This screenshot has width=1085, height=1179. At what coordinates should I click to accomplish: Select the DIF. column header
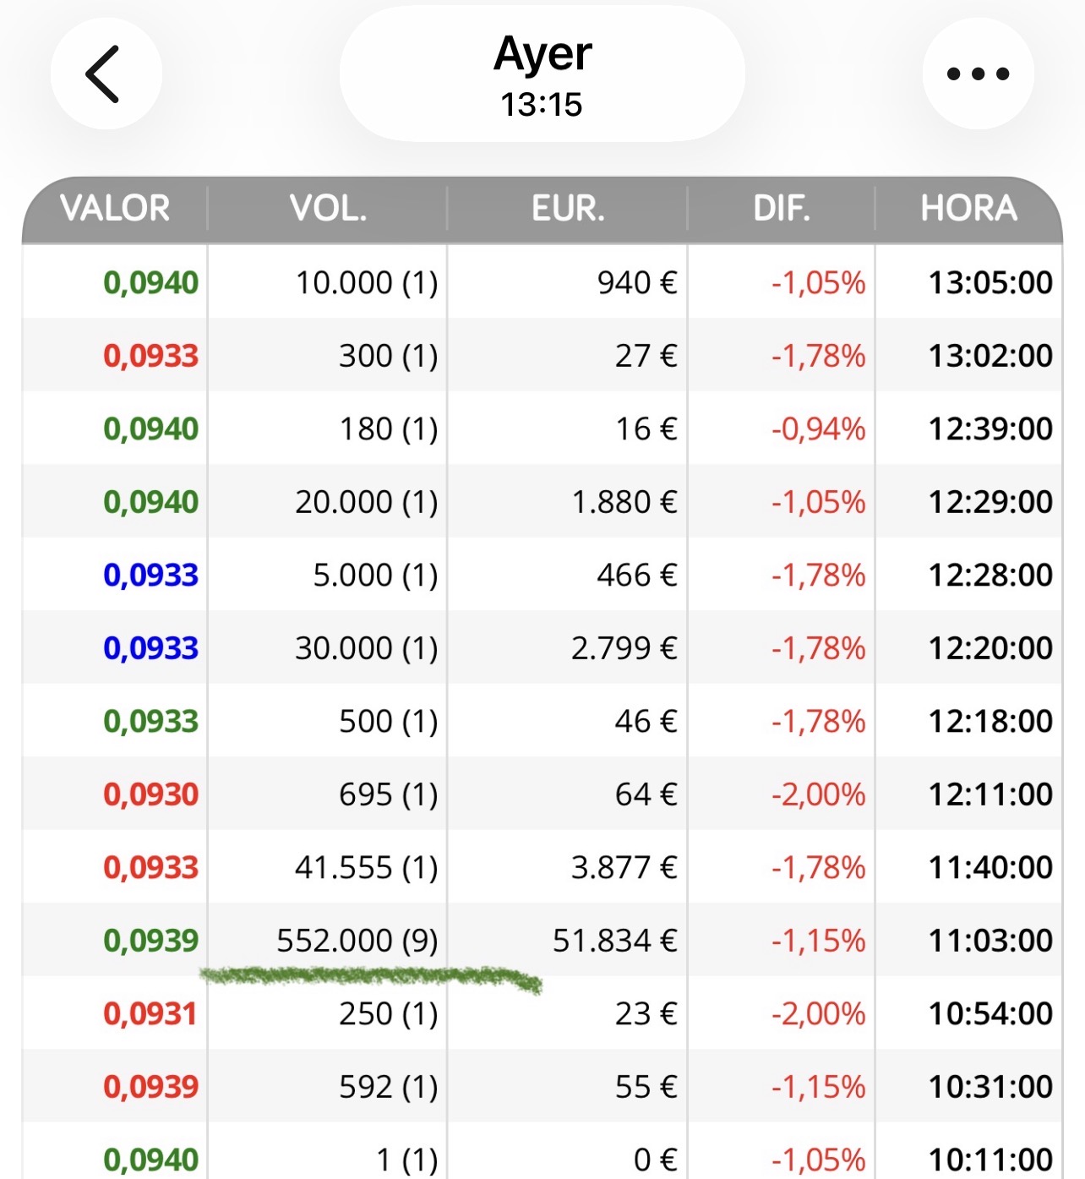[782, 208]
